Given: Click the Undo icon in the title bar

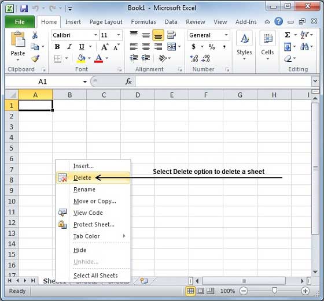Looking at the screenshot, I should pyautogui.click(x=35, y=8).
